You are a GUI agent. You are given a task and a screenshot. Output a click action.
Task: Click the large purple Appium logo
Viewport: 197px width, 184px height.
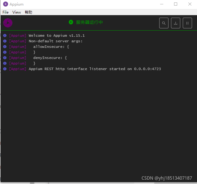(8, 23)
